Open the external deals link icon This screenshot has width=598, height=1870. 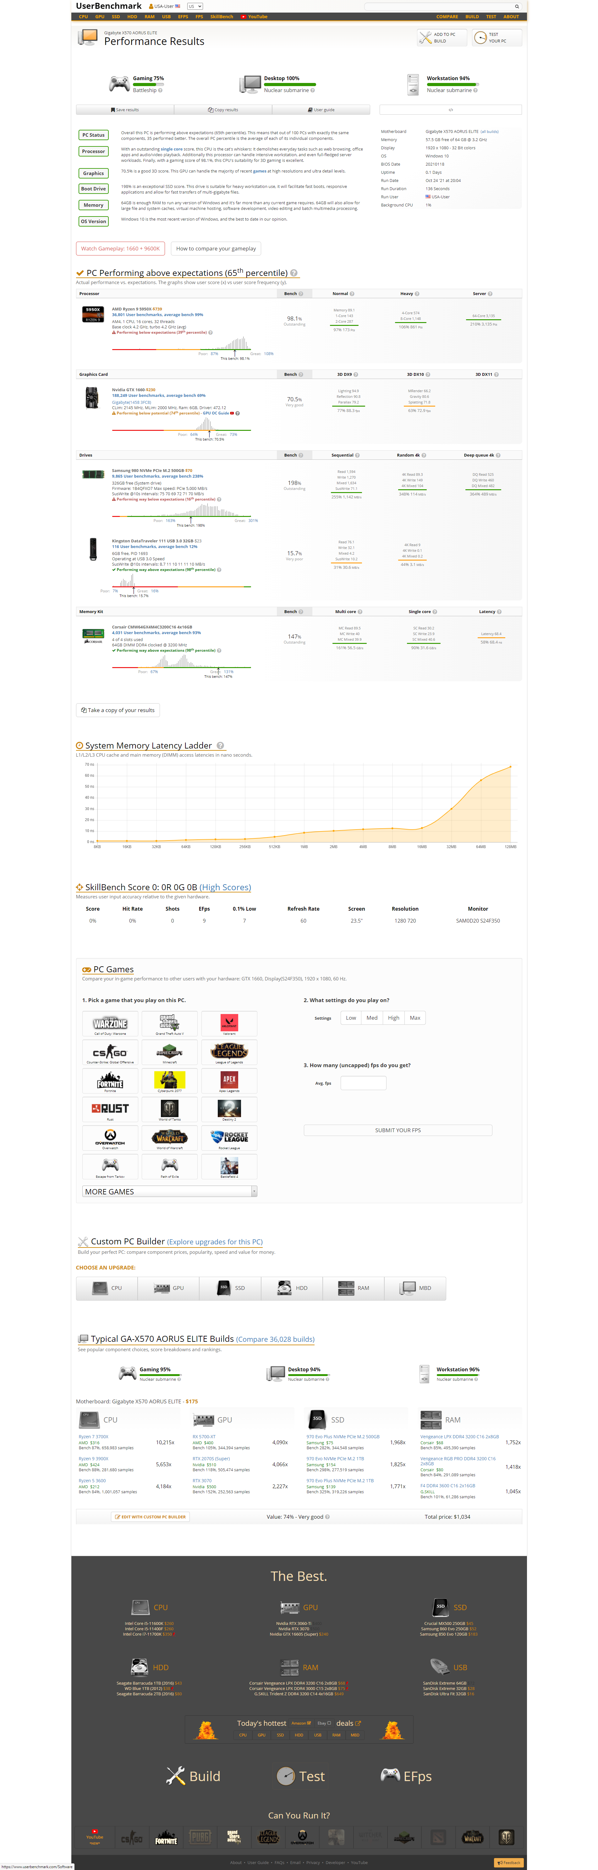tap(358, 1723)
